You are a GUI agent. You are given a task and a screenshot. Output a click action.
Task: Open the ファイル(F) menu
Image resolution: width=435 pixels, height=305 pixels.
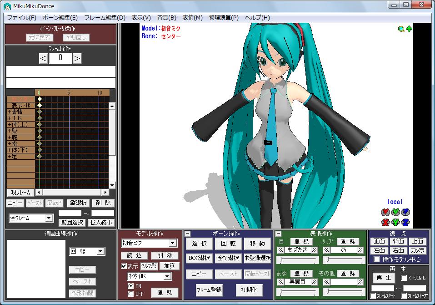coord(22,18)
